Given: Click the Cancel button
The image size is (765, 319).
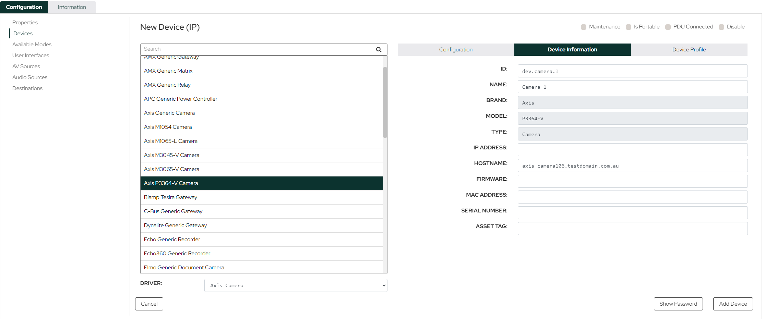Looking at the screenshot, I should click(149, 304).
